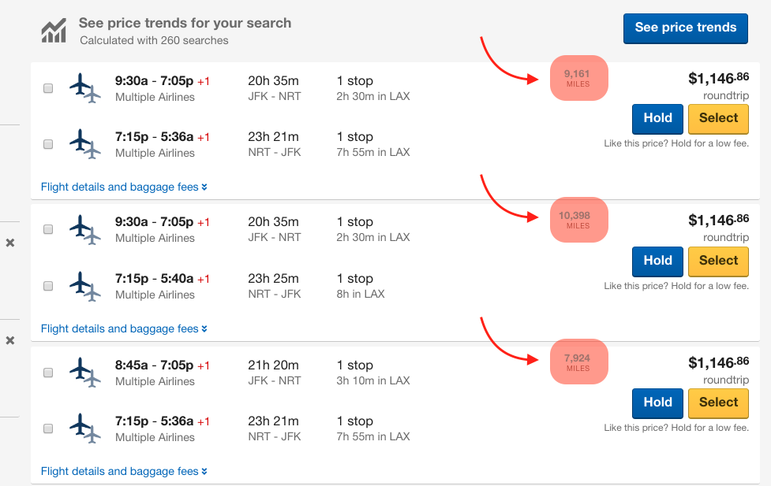Click the 9,161 miles badge
The height and width of the screenshot is (486, 771).
coord(578,78)
